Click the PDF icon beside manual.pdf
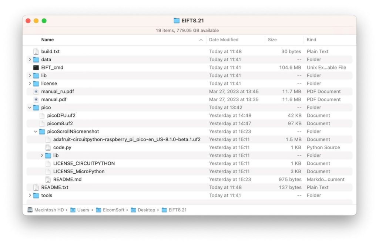 (36, 99)
